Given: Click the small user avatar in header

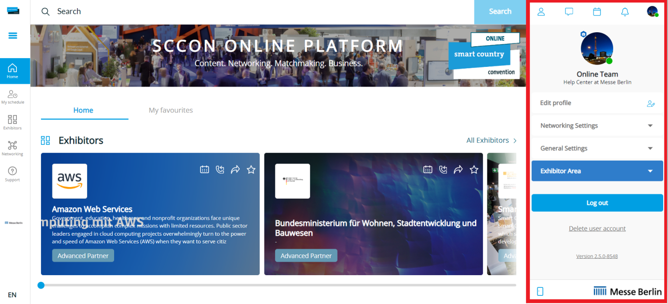Looking at the screenshot, I should pos(652,12).
